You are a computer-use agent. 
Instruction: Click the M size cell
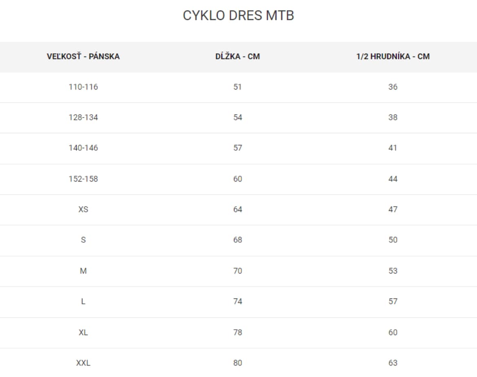pyautogui.click(x=83, y=271)
